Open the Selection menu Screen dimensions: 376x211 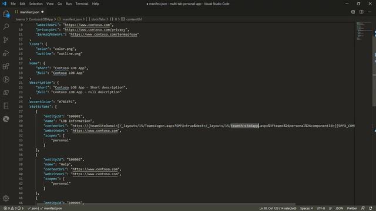click(36, 4)
